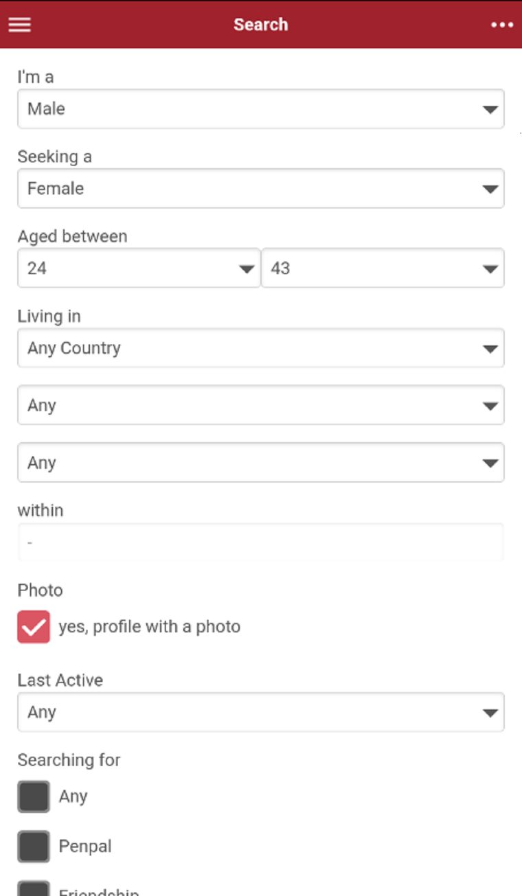Click the arrow icon on Male dropdown
The height and width of the screenshot is (896, 522).
pos(490,109)
